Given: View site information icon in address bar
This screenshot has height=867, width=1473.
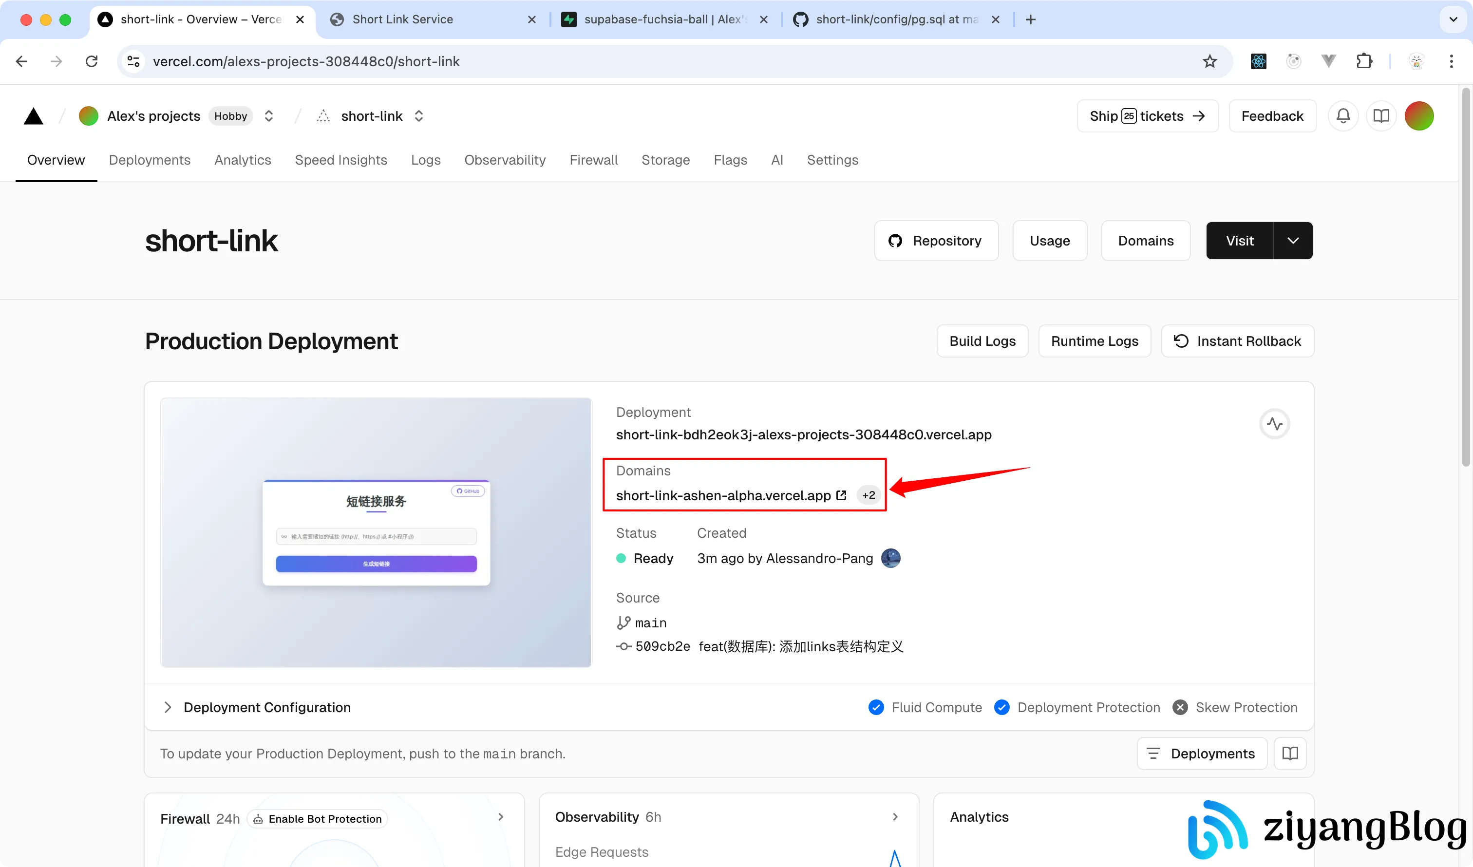Looking at the screenshot, I should 133,61.
